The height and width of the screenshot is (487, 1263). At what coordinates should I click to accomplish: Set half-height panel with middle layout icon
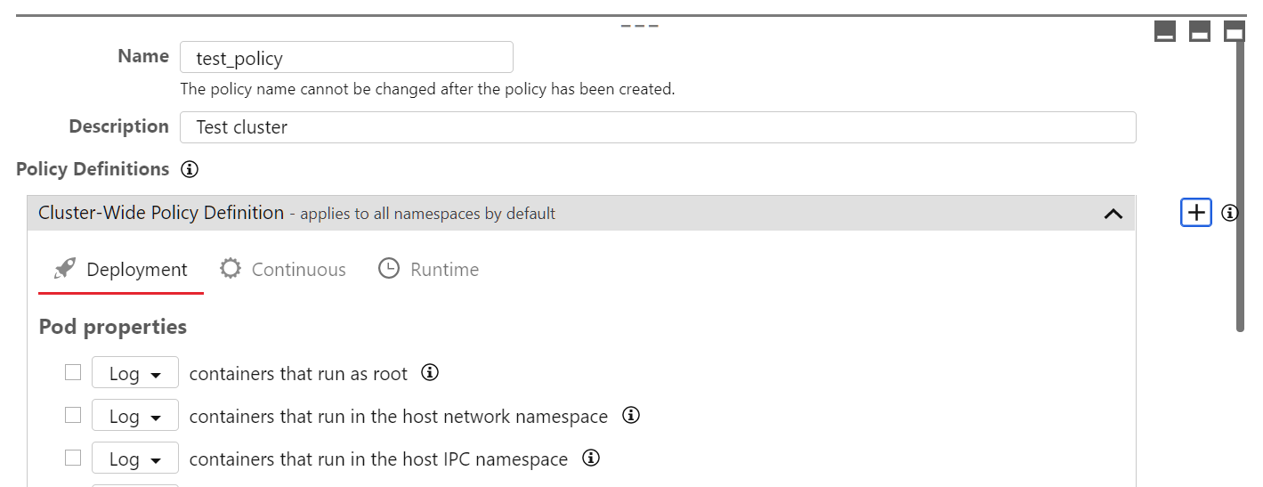[1199, 32]
